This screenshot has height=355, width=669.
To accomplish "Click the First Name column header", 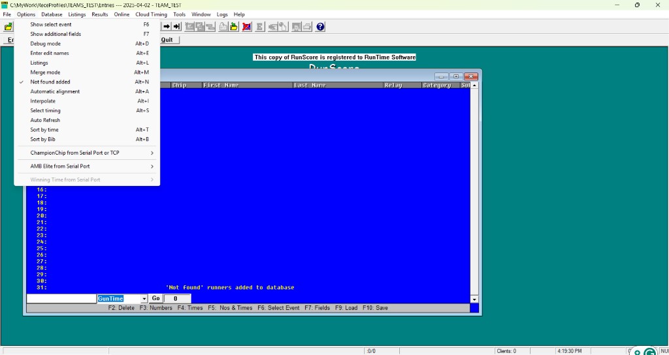I will click(x=247, y=85).
